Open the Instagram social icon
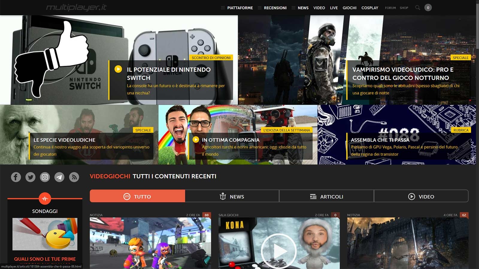479x269 pixels. (45, 177)
